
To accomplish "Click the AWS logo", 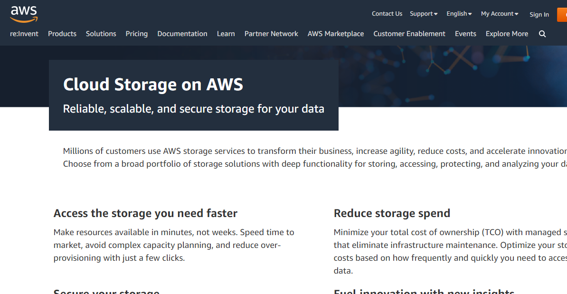I will (x=24, y=14).
